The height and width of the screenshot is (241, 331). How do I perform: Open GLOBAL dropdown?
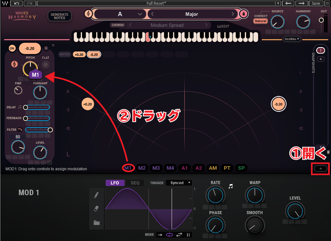point(292,39)
